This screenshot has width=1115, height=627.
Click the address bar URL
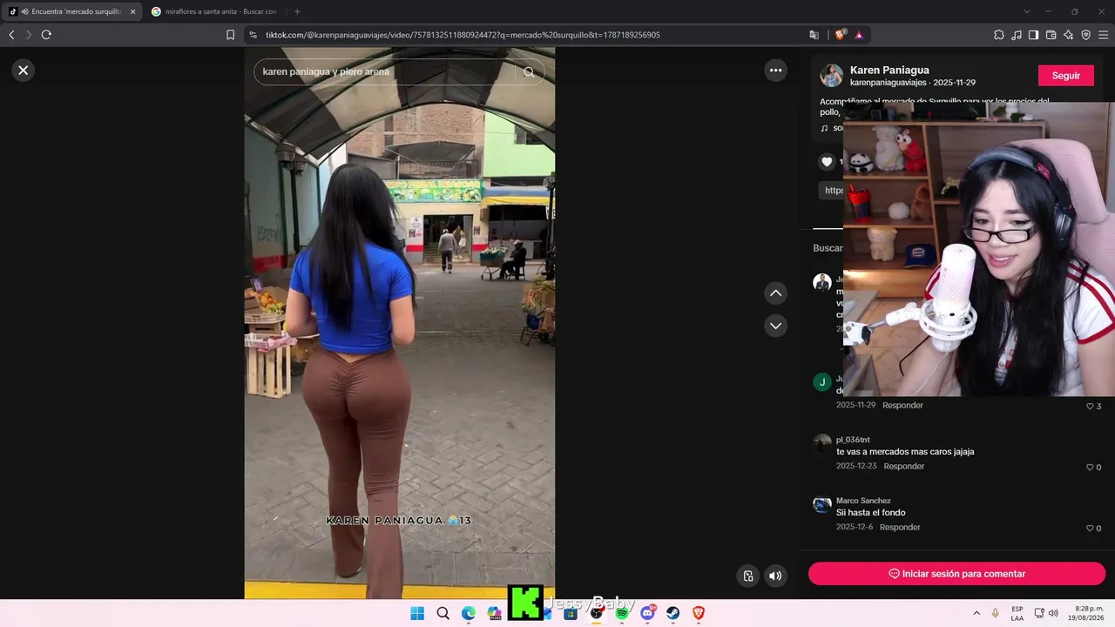point(463,35)
